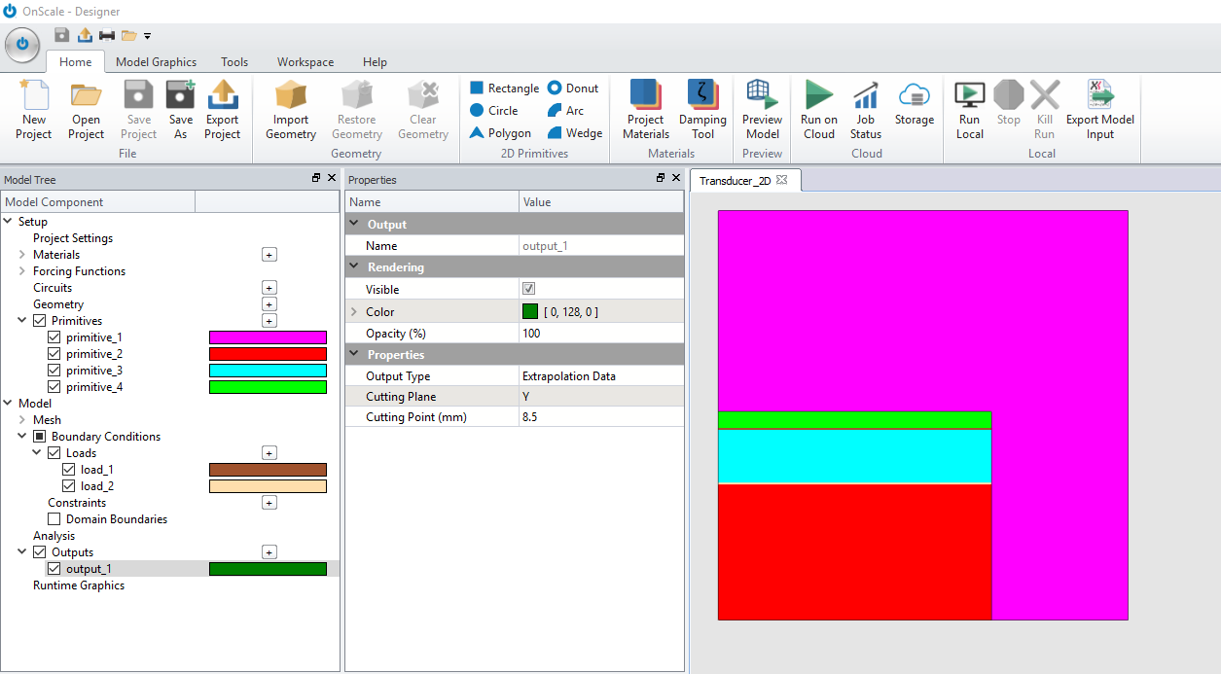This screenshot has height=674, width=1221.
Task: Click quick access export icon
Action: point(85,35)
